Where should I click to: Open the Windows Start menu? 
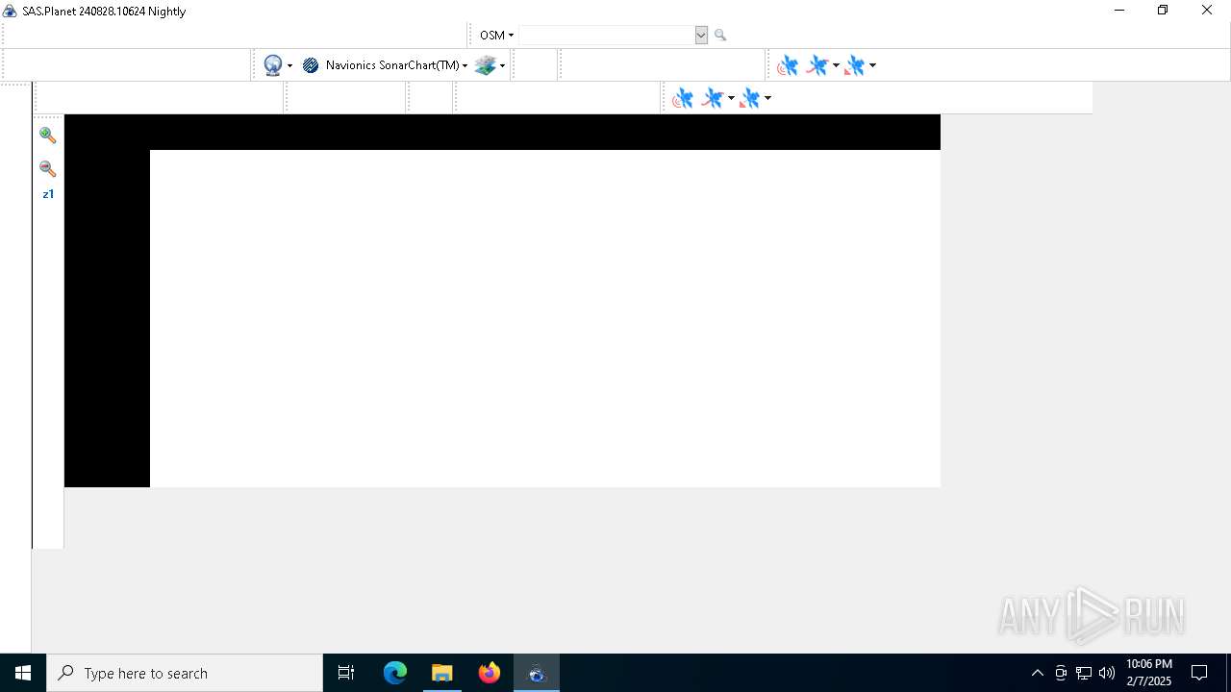point(23,673)
